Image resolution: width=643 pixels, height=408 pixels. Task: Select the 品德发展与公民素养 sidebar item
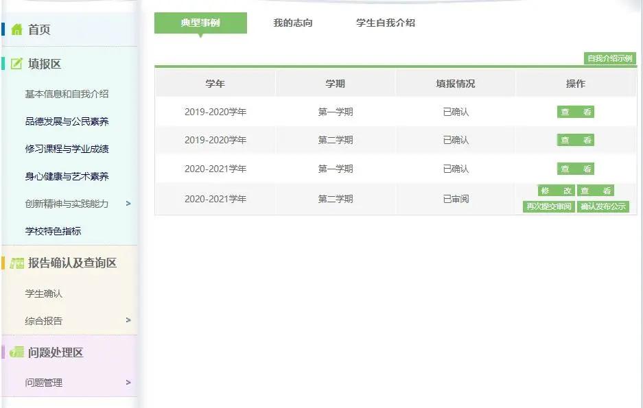pyautogui.click(x=67, y=121)
